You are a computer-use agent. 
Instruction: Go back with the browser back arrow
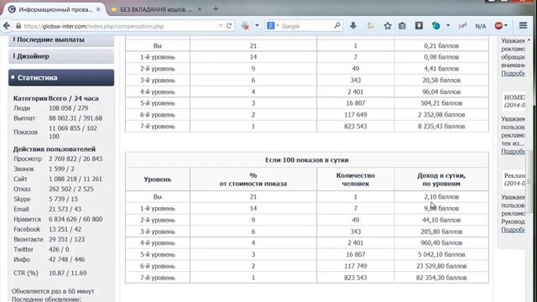[x=6, y=26]
